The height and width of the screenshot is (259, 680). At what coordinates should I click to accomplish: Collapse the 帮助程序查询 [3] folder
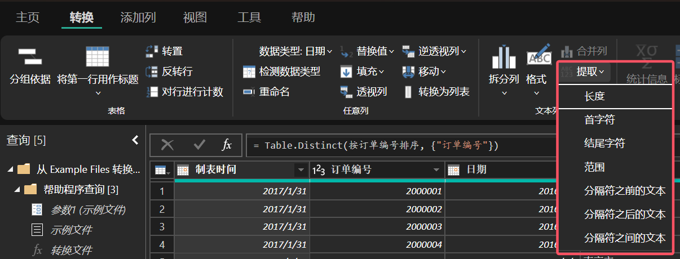pyautogui.click(x=17, y=189)
